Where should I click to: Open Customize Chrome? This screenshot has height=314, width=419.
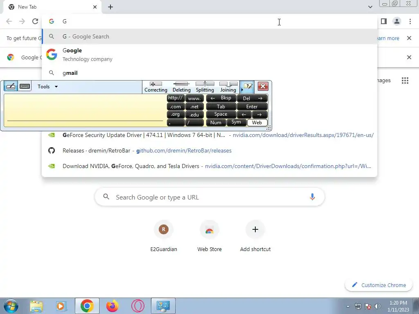click(x=379, y=285)
